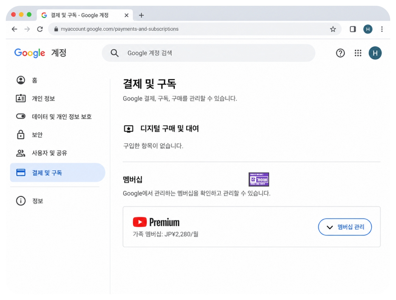The width and height of the screenshot is (396, 300).
Task: Expand the 멤버십 관리 dropdown button
Action: pyautogui.click(x=345, y=227)
